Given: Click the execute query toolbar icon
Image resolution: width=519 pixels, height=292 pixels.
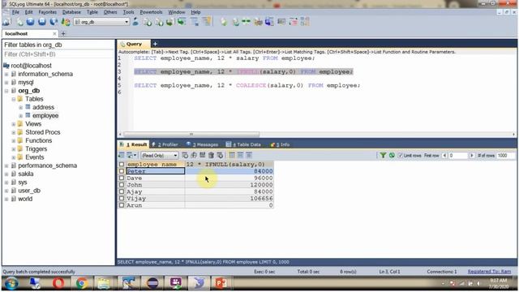Looking at the screenshot, I should pos(30,22).
